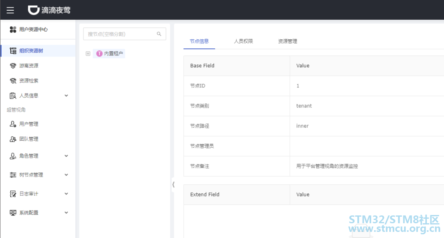Click the 滴滴夜莺 title text
The width and height of the screenshot is (444, 238).
56,10
